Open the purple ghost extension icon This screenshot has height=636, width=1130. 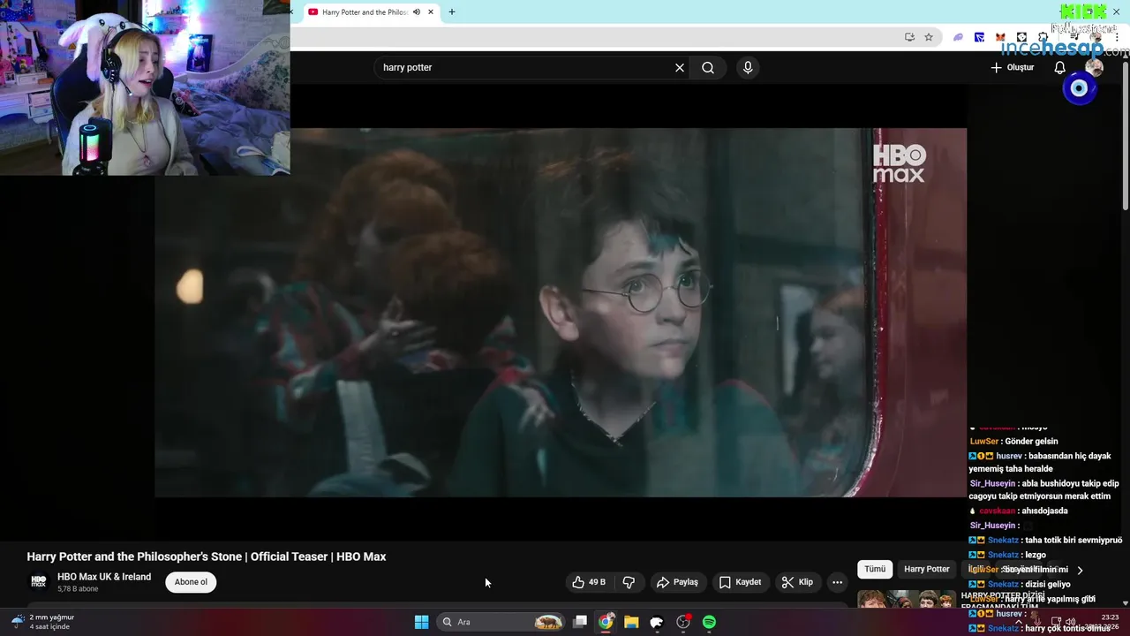(958, 37)
